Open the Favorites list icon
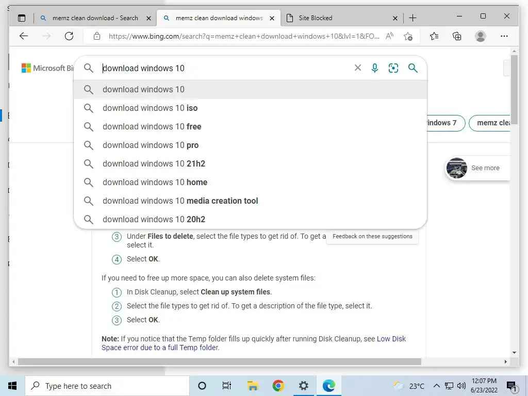Screen dimensions: 528x396 tap(434, 36)
